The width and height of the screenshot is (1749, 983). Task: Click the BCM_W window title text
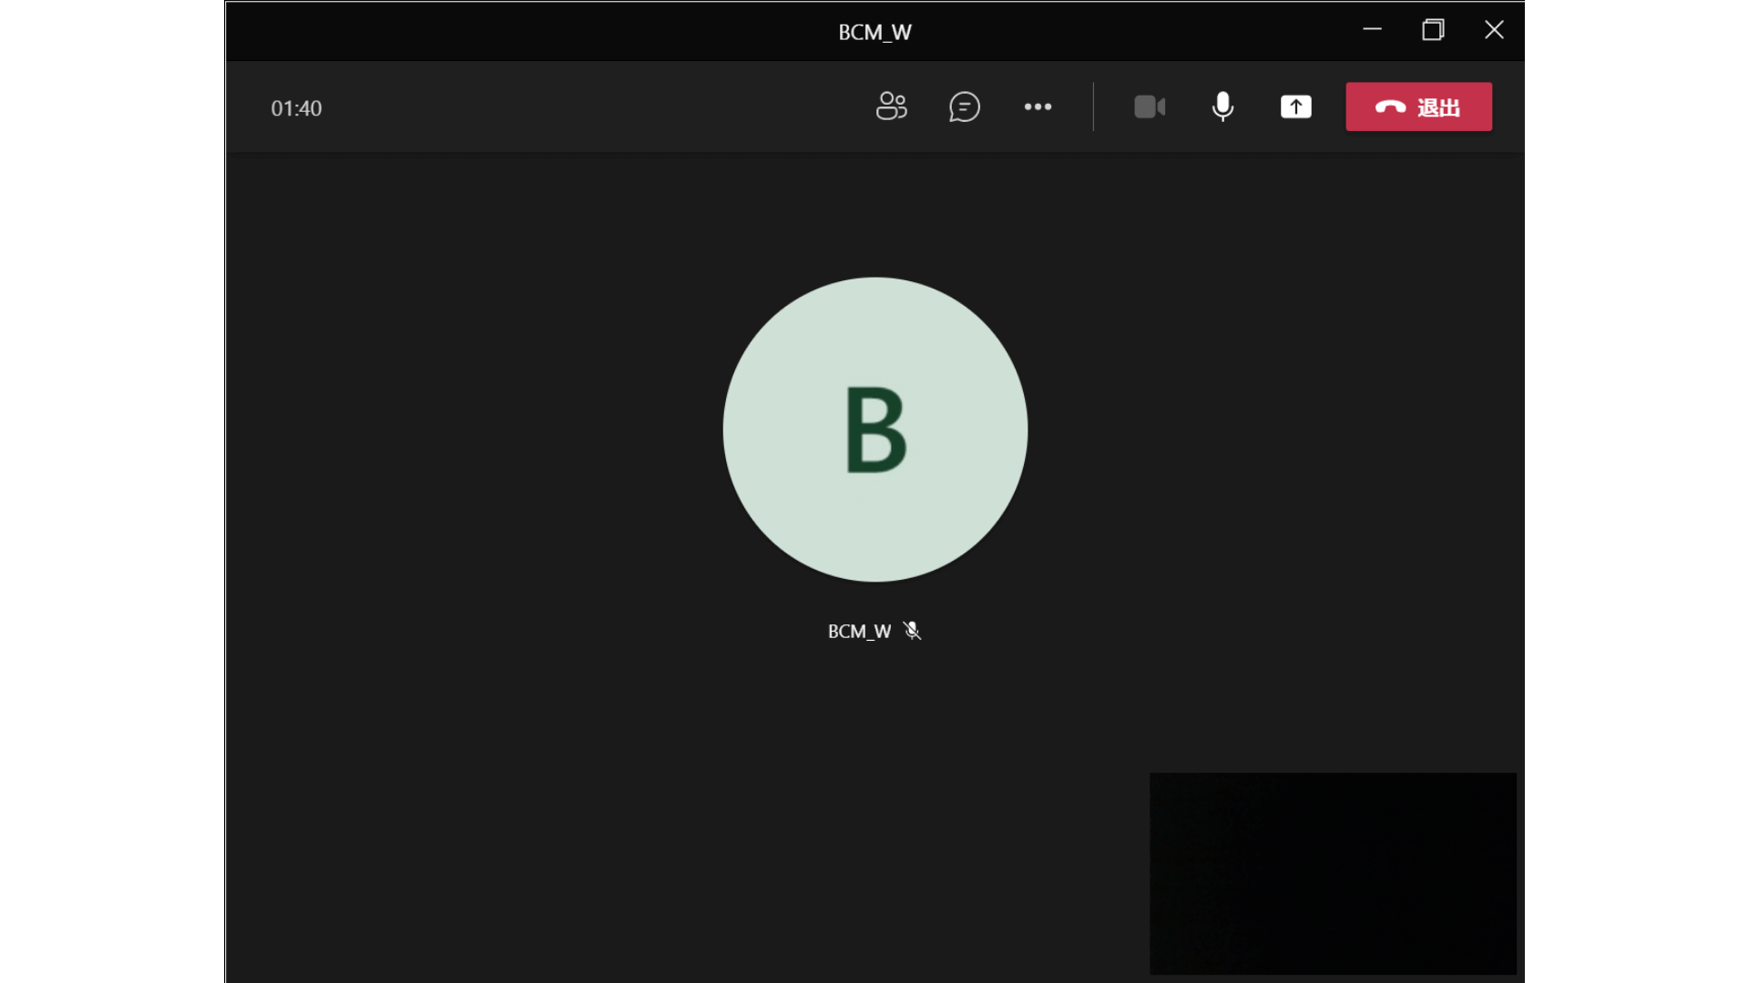(874, 32)
